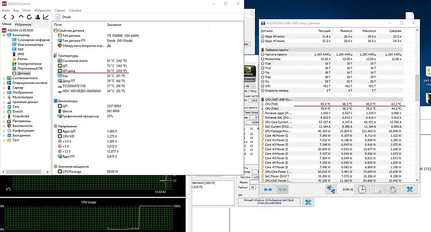Click HWiNFO greyed skip arrows button
Viewport: 431px width, 232px height.
[x=282, y=189]
